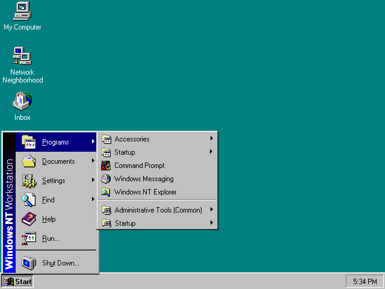Click the Windows Messaging icon
The width and height of the screenshot is (385, 289).
(x=106, y=179)
